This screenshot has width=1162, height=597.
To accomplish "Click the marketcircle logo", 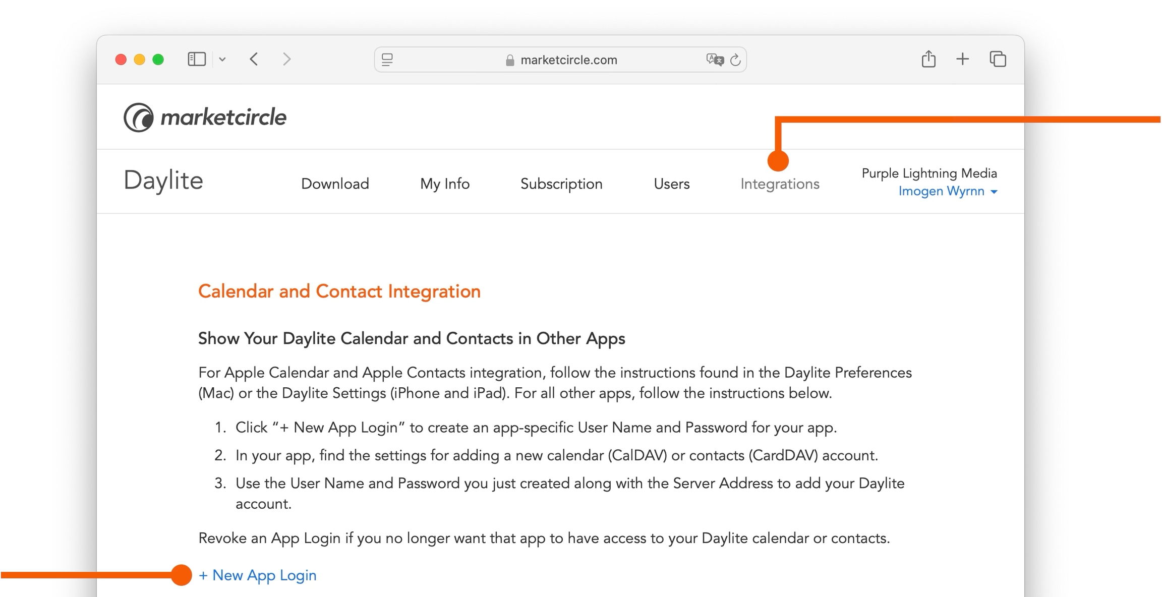I will click(205, 117).
